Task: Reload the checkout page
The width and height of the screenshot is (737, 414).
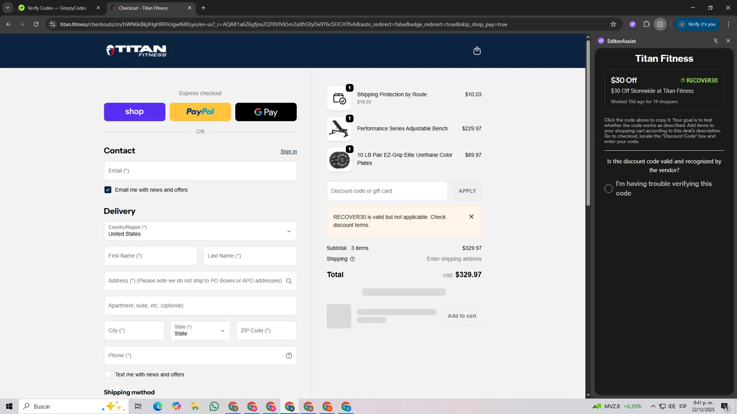Action: 36,24
